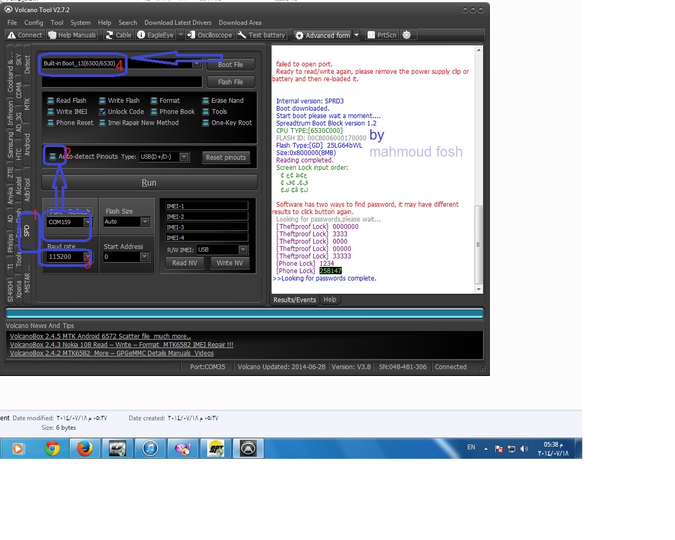Viewport: 675px width, 540px height.
Task: Select the Phone Book option
Action: coord(172,112)
